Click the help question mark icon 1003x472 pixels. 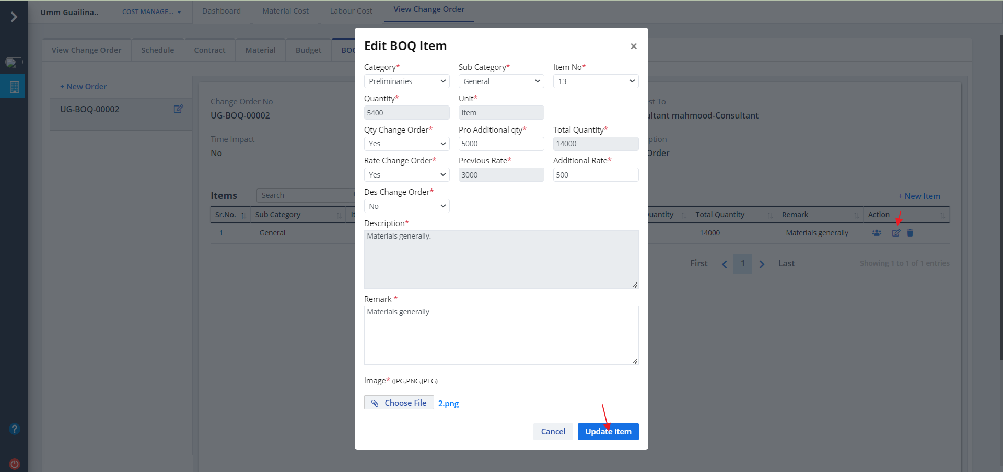click(15, 429)
